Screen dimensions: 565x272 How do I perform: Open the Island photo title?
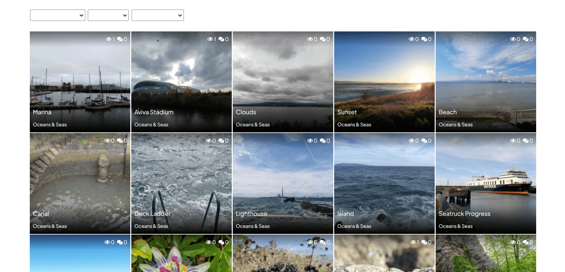coord(346,214)
